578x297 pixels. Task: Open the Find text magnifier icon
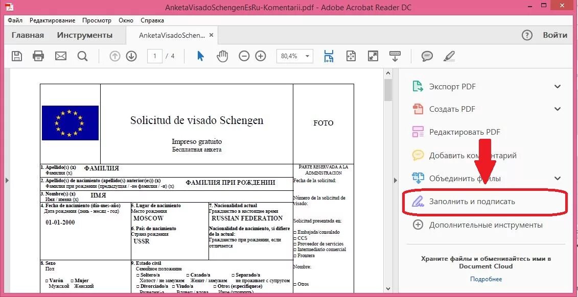83,56
